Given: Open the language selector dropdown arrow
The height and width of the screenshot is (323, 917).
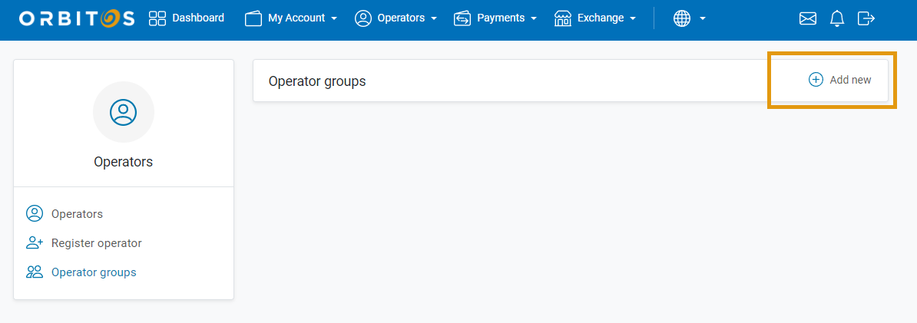Looking at the screenshot, I should (703, 18).
